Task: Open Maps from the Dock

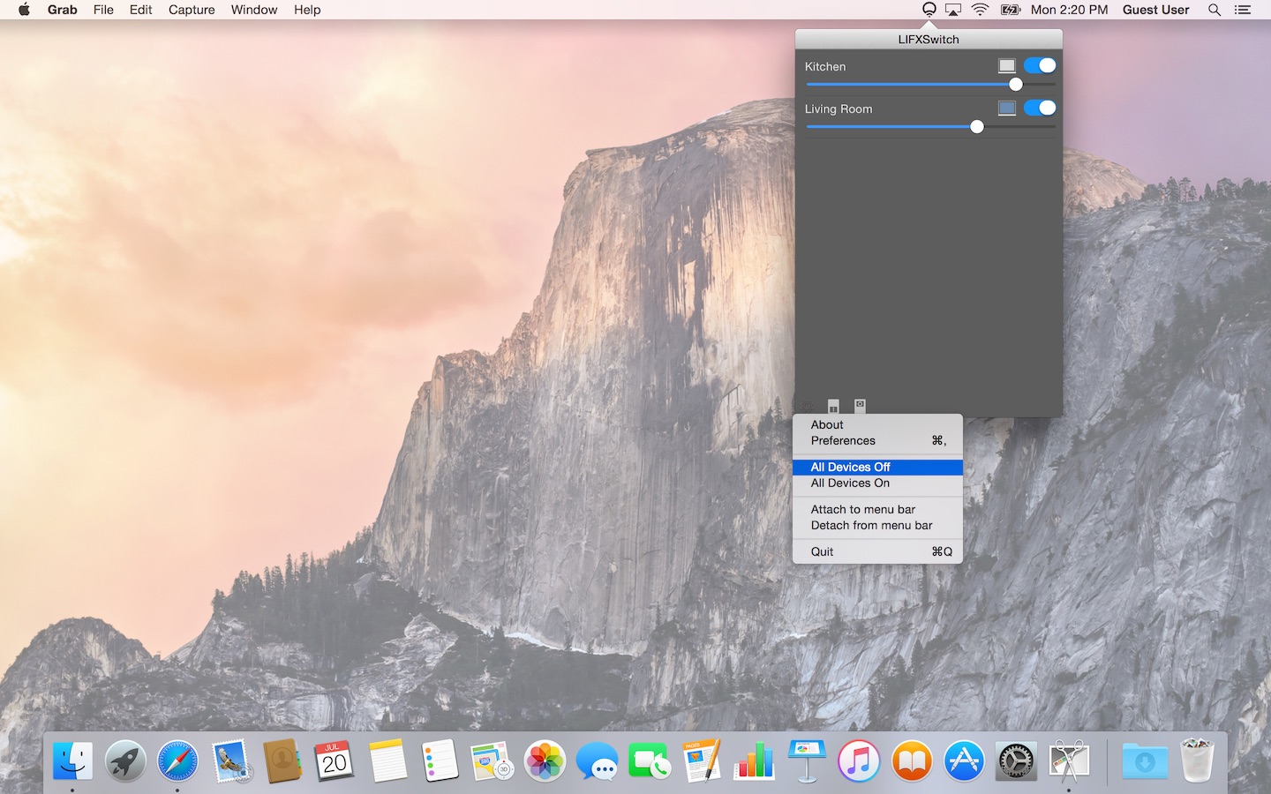Action: tap(493, 760)
